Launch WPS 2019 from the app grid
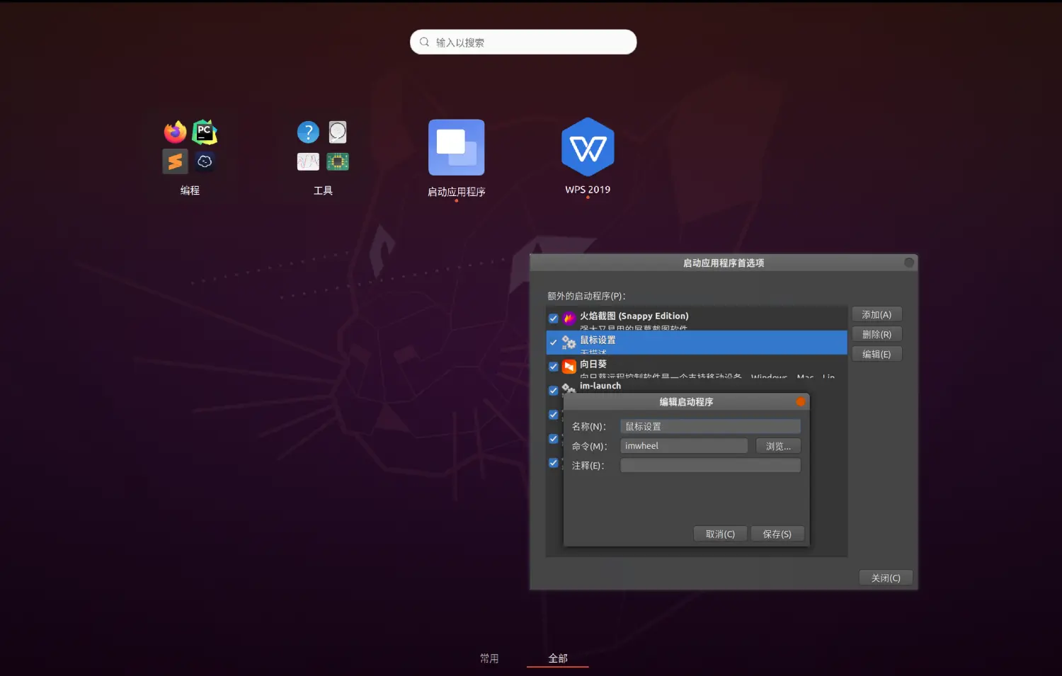This screenshot has height=676, width=1062. click(x=588, y=148)
